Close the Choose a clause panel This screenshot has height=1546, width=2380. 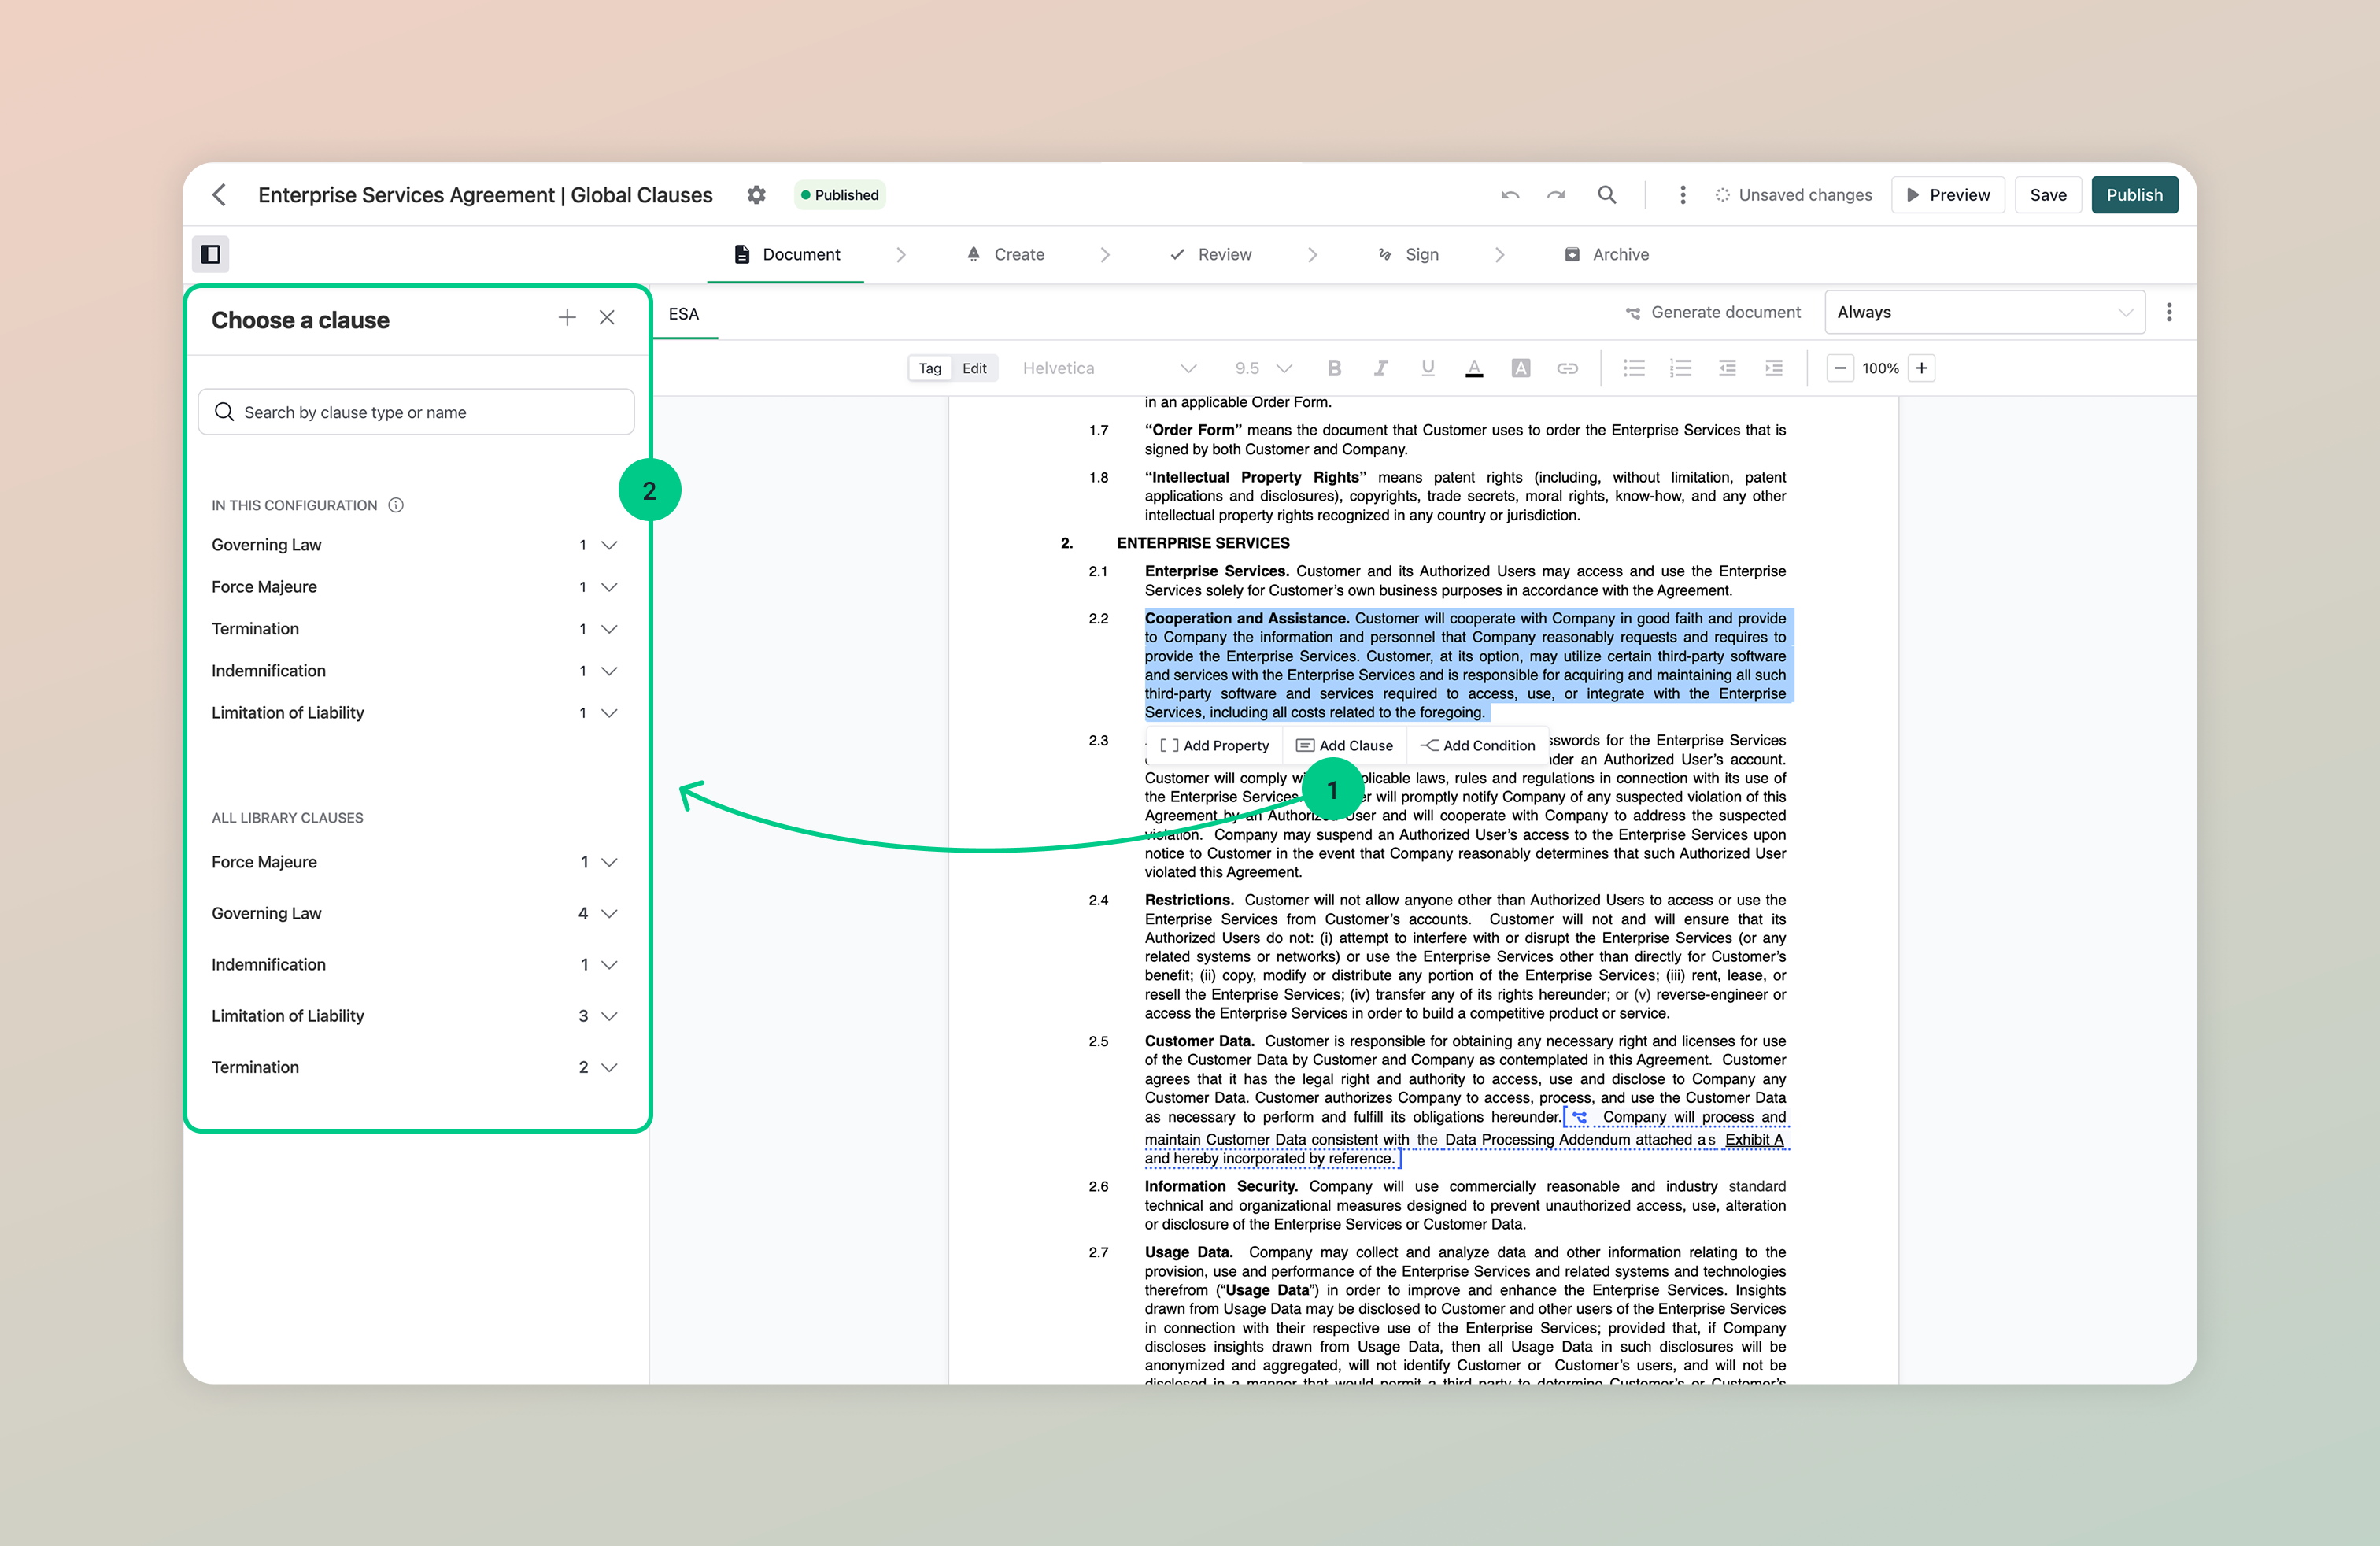pyautogui.click(x=607, y=318)
